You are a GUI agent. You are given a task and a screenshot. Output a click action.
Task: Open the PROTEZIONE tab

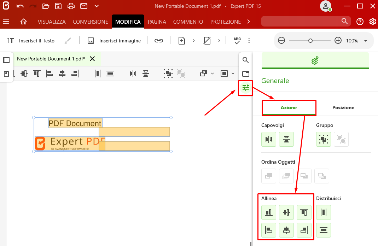tap(226, 22)
